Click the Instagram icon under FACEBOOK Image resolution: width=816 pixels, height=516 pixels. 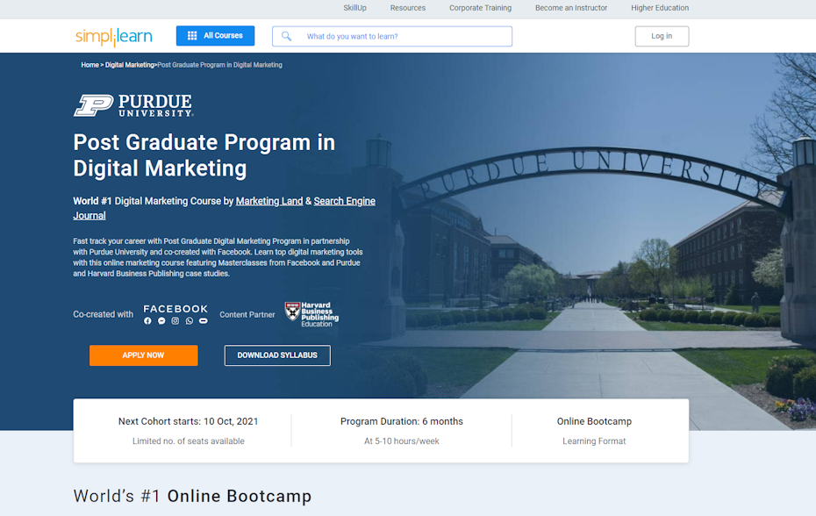[x=175, y=321]
